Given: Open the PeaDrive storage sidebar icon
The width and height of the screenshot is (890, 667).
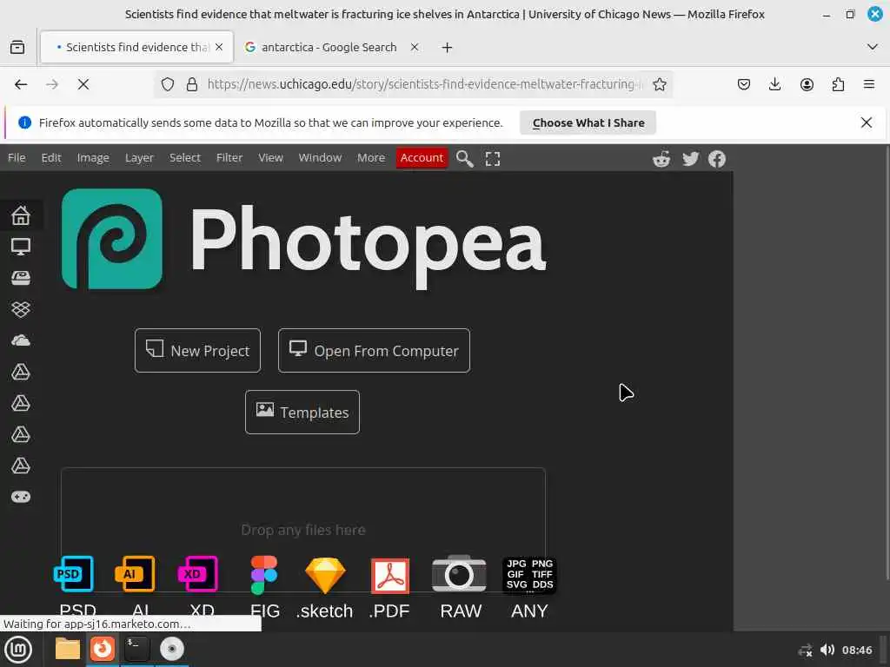Looking at the screenshot, I should pyautogui.click(x=21, y=277).
